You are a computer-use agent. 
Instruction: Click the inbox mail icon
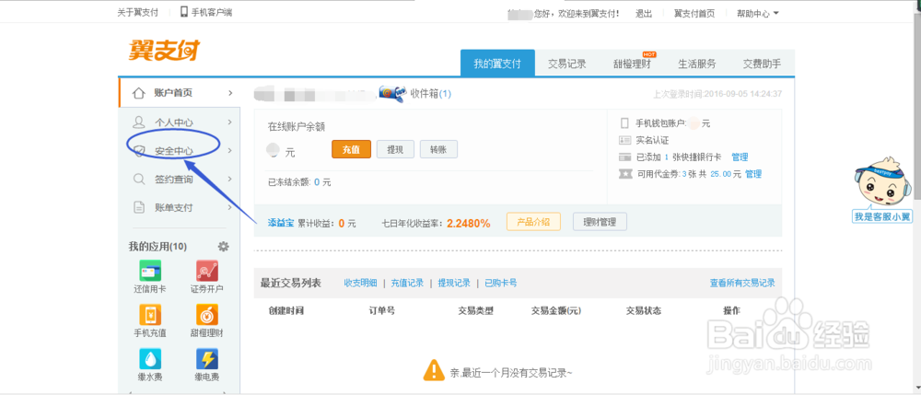pos(393,93)
